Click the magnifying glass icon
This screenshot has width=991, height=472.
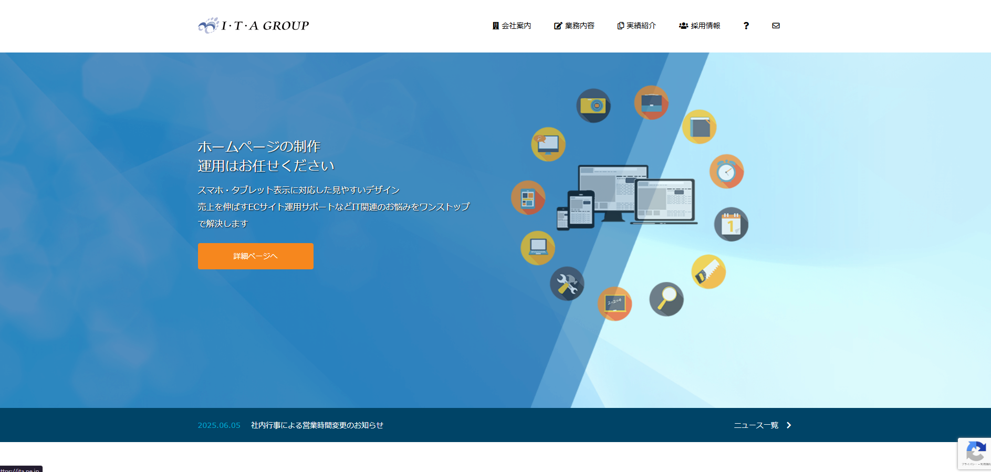[x=666, y=299]
